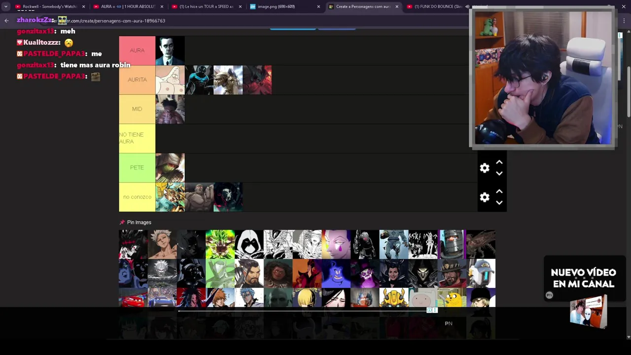Pick the Lightning McQueen image
Viewport: 631px width, 355px height.
click(x=133, y=298)
